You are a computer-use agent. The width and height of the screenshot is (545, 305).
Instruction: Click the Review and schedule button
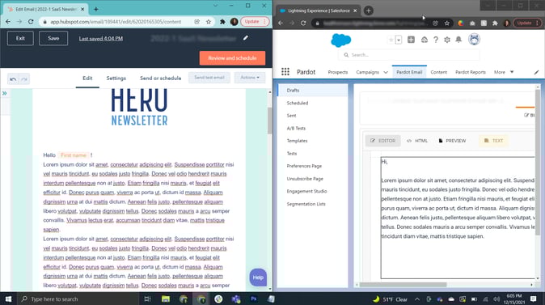(232, 58)
